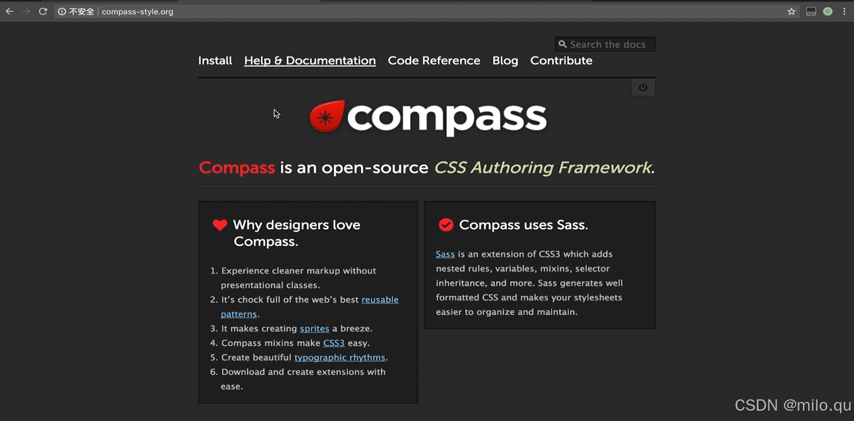Open Help & Documentation page
The image size is (854, 421).
click(310, 60)
